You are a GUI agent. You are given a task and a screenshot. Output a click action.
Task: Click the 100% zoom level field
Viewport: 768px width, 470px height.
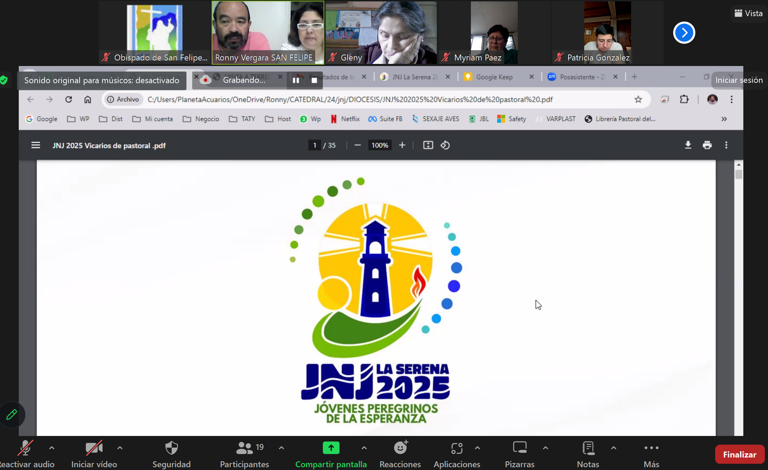379,145
